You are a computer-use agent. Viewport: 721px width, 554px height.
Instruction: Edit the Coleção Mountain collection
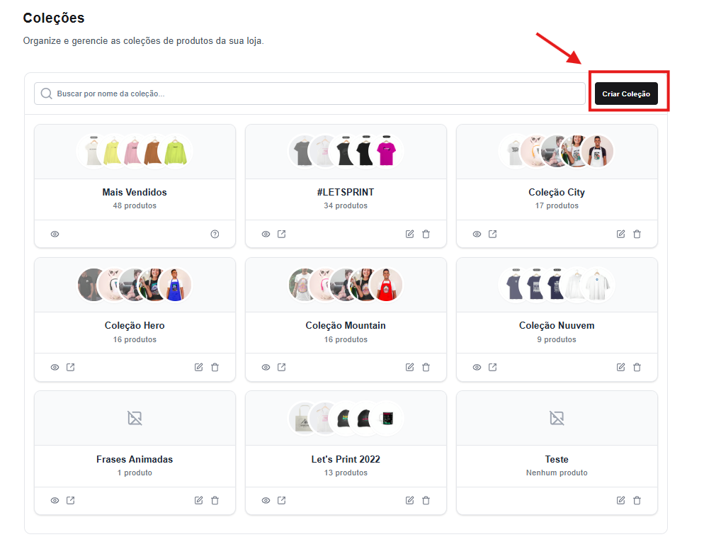pos(409,367)
